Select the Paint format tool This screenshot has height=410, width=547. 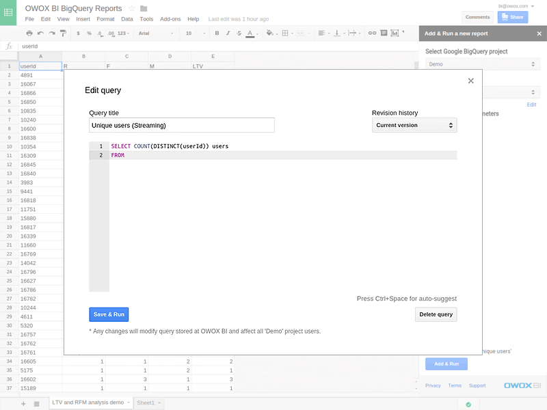tap(63, 33)
